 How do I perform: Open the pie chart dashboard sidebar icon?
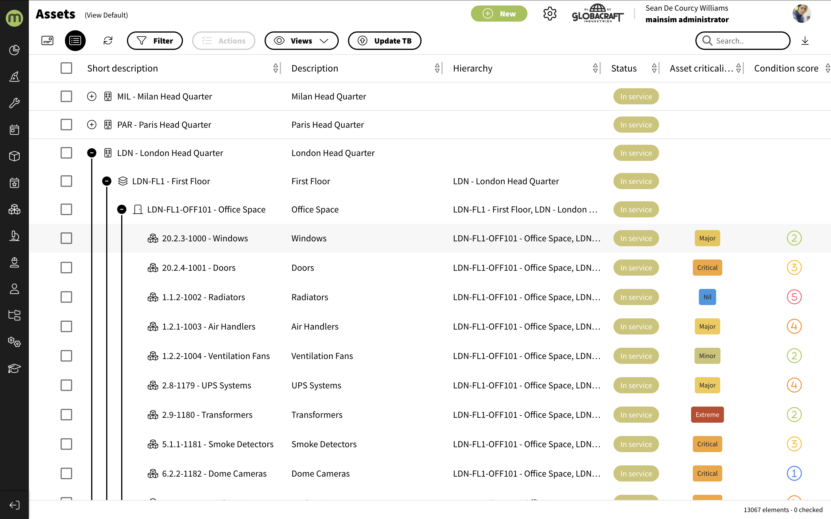click(x=14, y=50)
